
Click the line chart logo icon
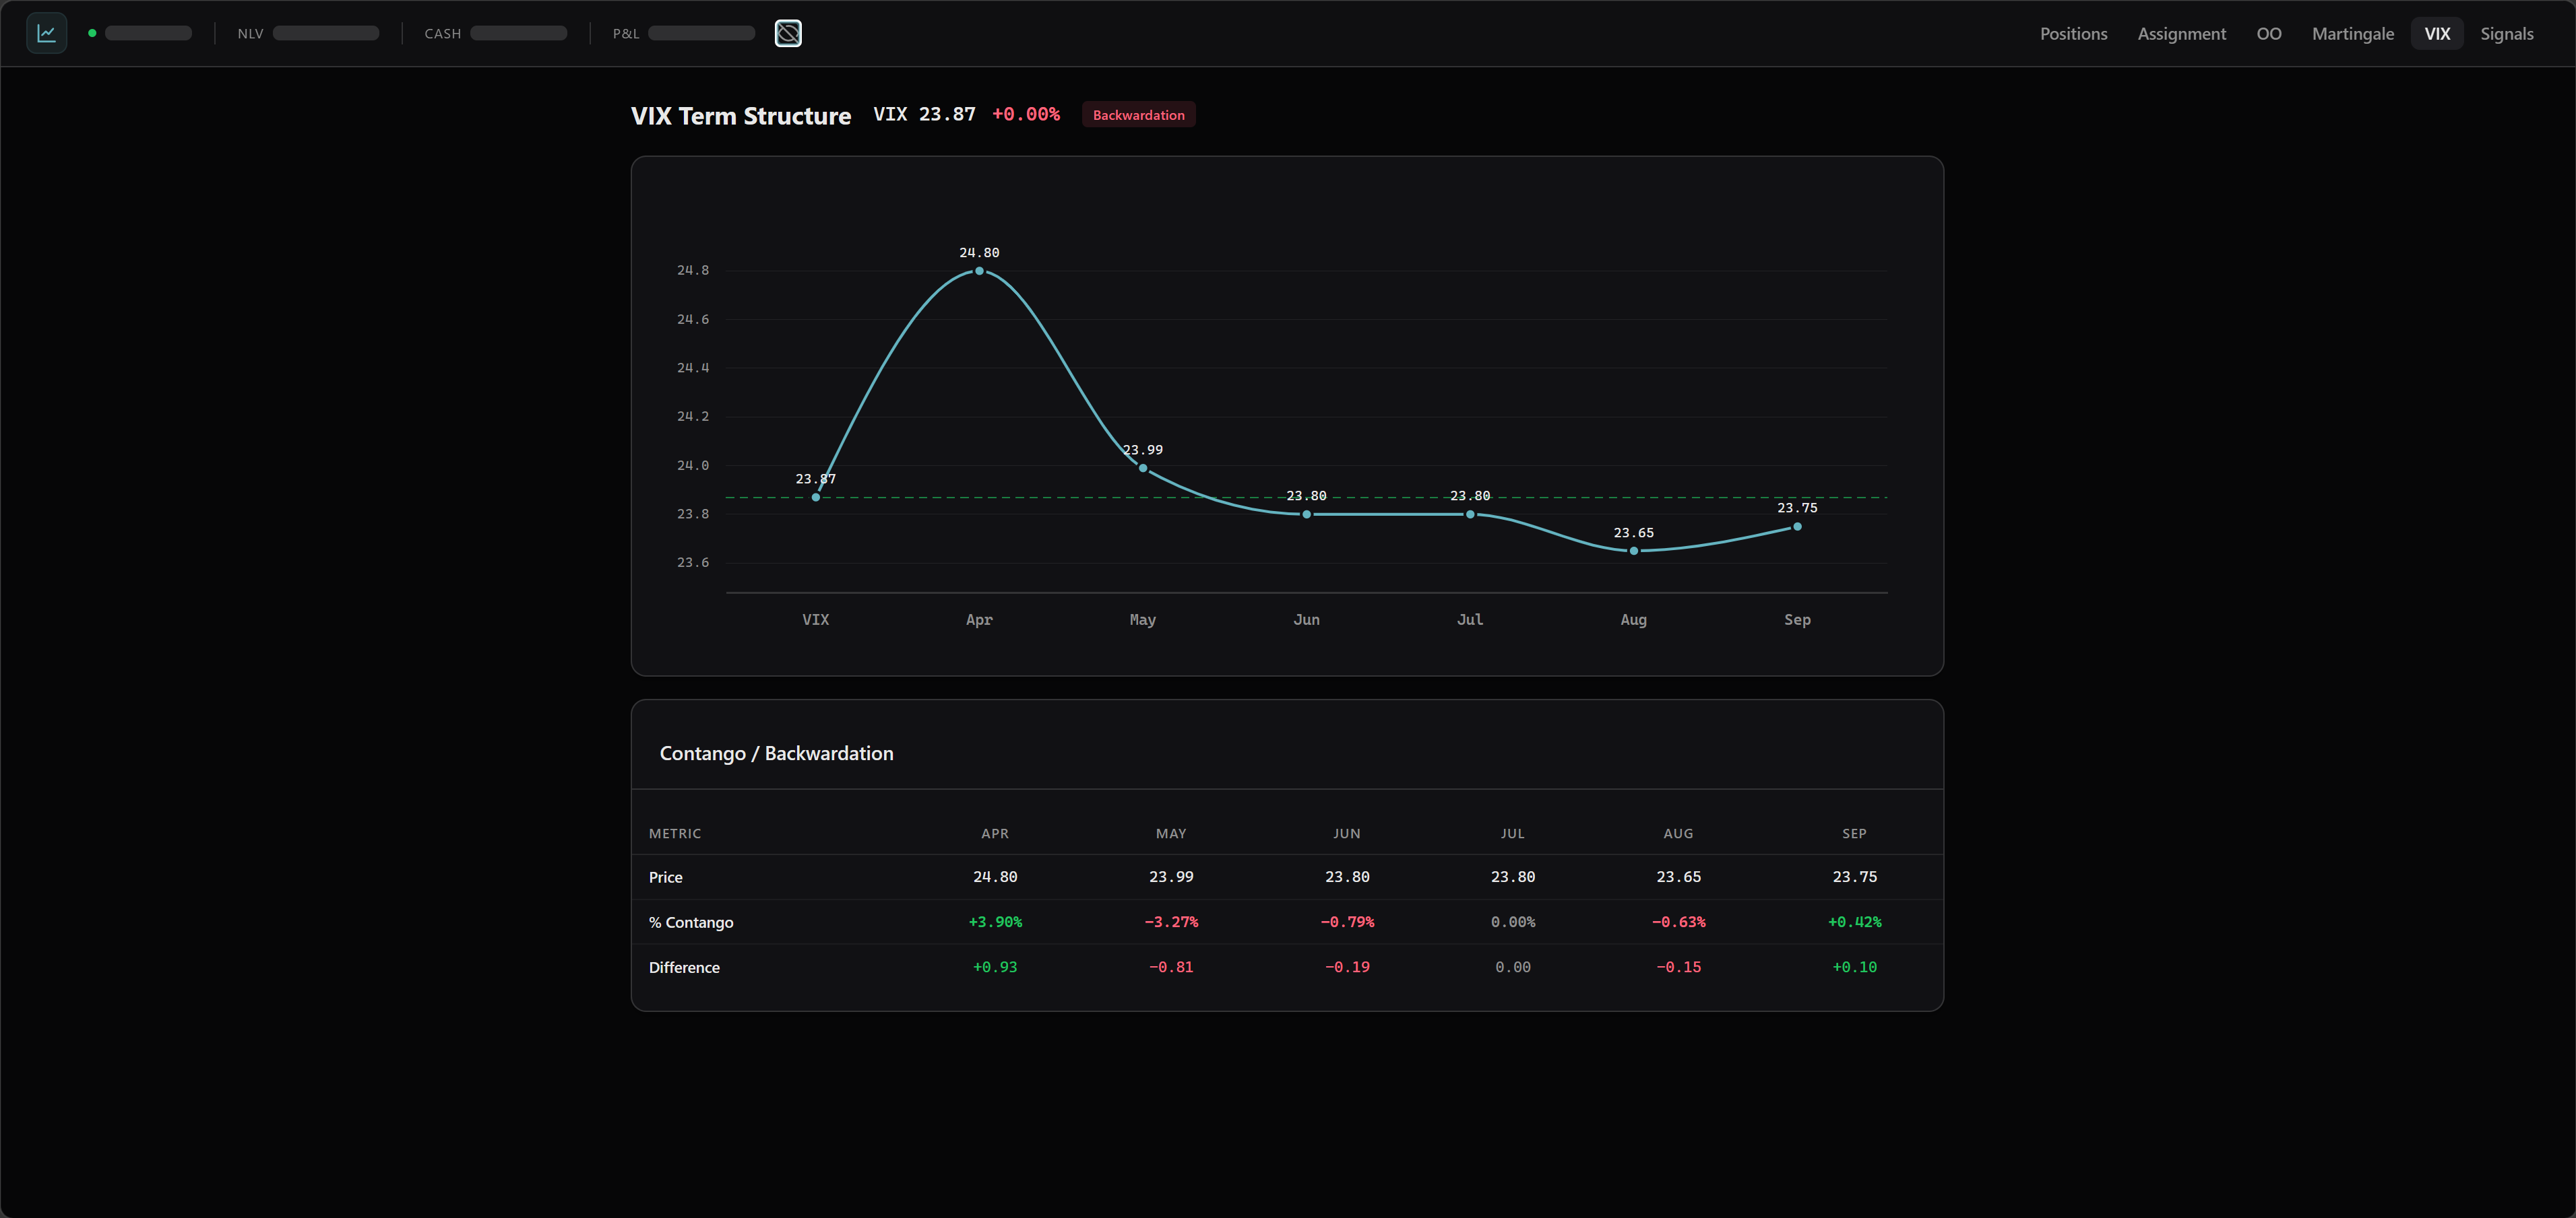coord(46,33)
